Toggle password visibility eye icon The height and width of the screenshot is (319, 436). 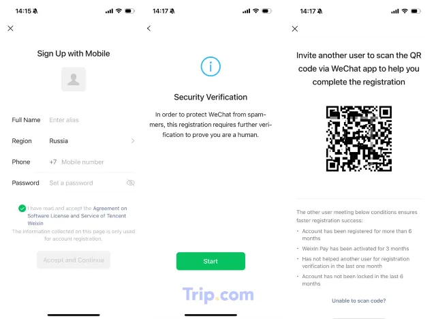[x=130, y=183]
